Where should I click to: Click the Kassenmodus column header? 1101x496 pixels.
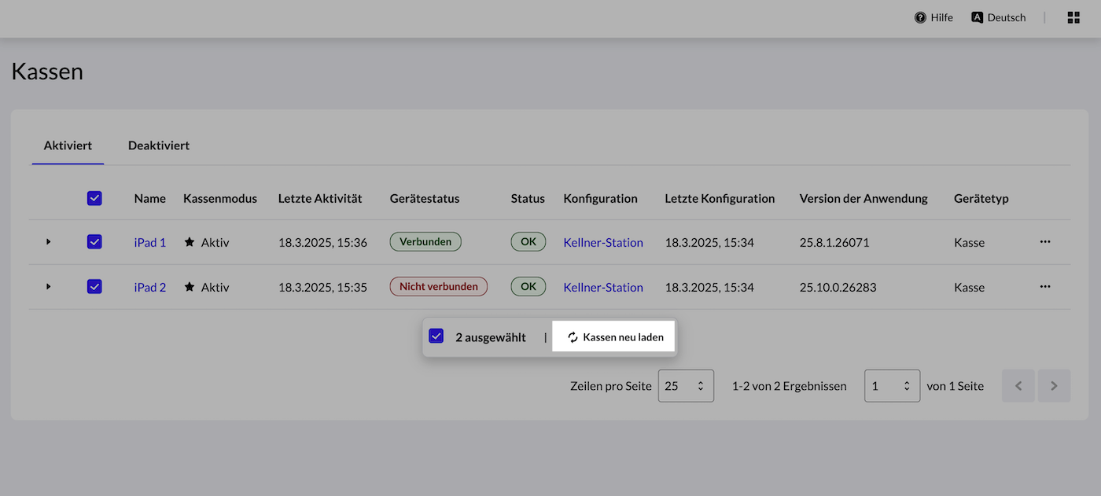(220, 198)
